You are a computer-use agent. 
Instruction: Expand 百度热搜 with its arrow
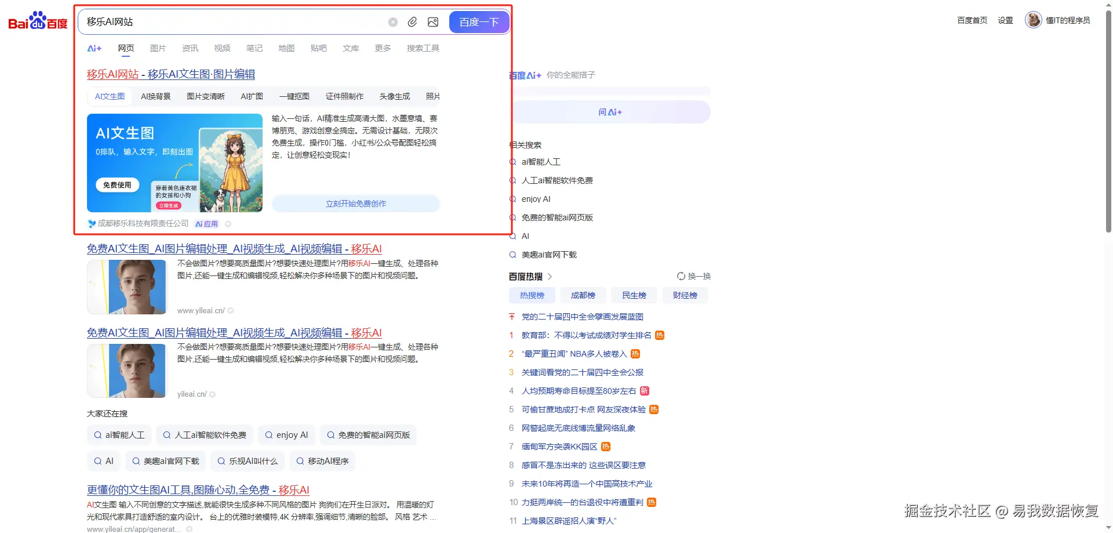pyautogui.click(x=550, y=277)
